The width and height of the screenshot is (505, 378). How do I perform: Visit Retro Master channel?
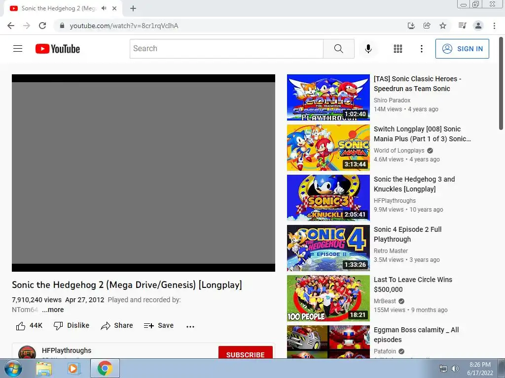[x=391, y=251]
